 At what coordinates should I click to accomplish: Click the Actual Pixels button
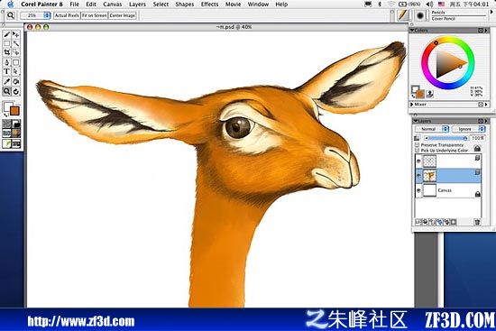(x=67, y=15)
